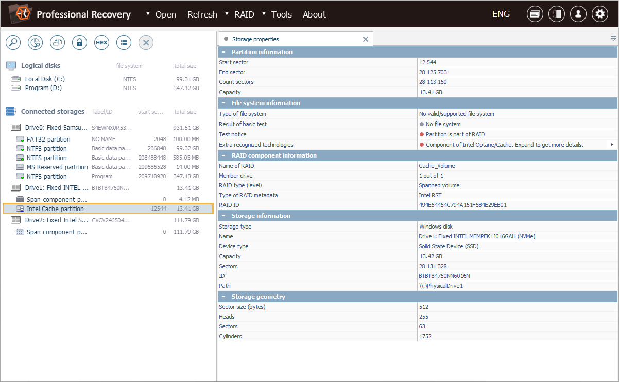
Task: Click the Drive2 Intel device icon
Action: click(x=16, y=220)
